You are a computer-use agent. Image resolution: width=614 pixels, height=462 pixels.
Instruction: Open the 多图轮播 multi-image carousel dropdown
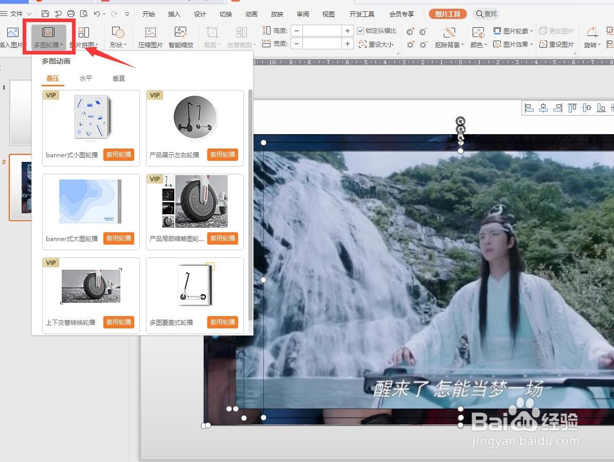coord(48,38)
